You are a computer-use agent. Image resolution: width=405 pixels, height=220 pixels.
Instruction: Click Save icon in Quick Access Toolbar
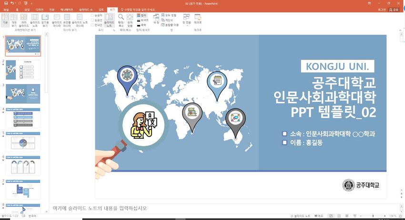[6, 3]
